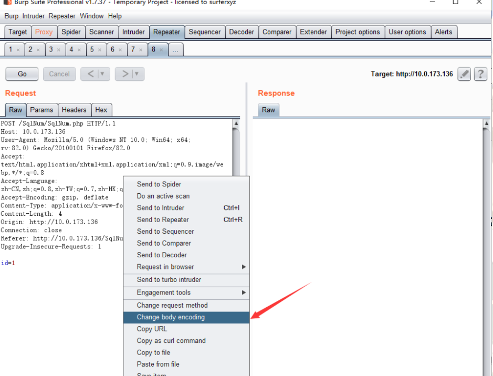Viewport: 493px width, 376px height.
Task: Choose Send to Spider
Action: click(186, 184)
